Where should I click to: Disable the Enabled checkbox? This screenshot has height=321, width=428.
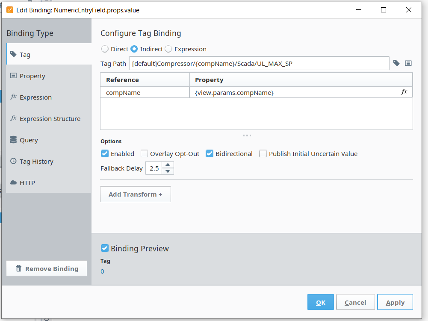point(105,154)
